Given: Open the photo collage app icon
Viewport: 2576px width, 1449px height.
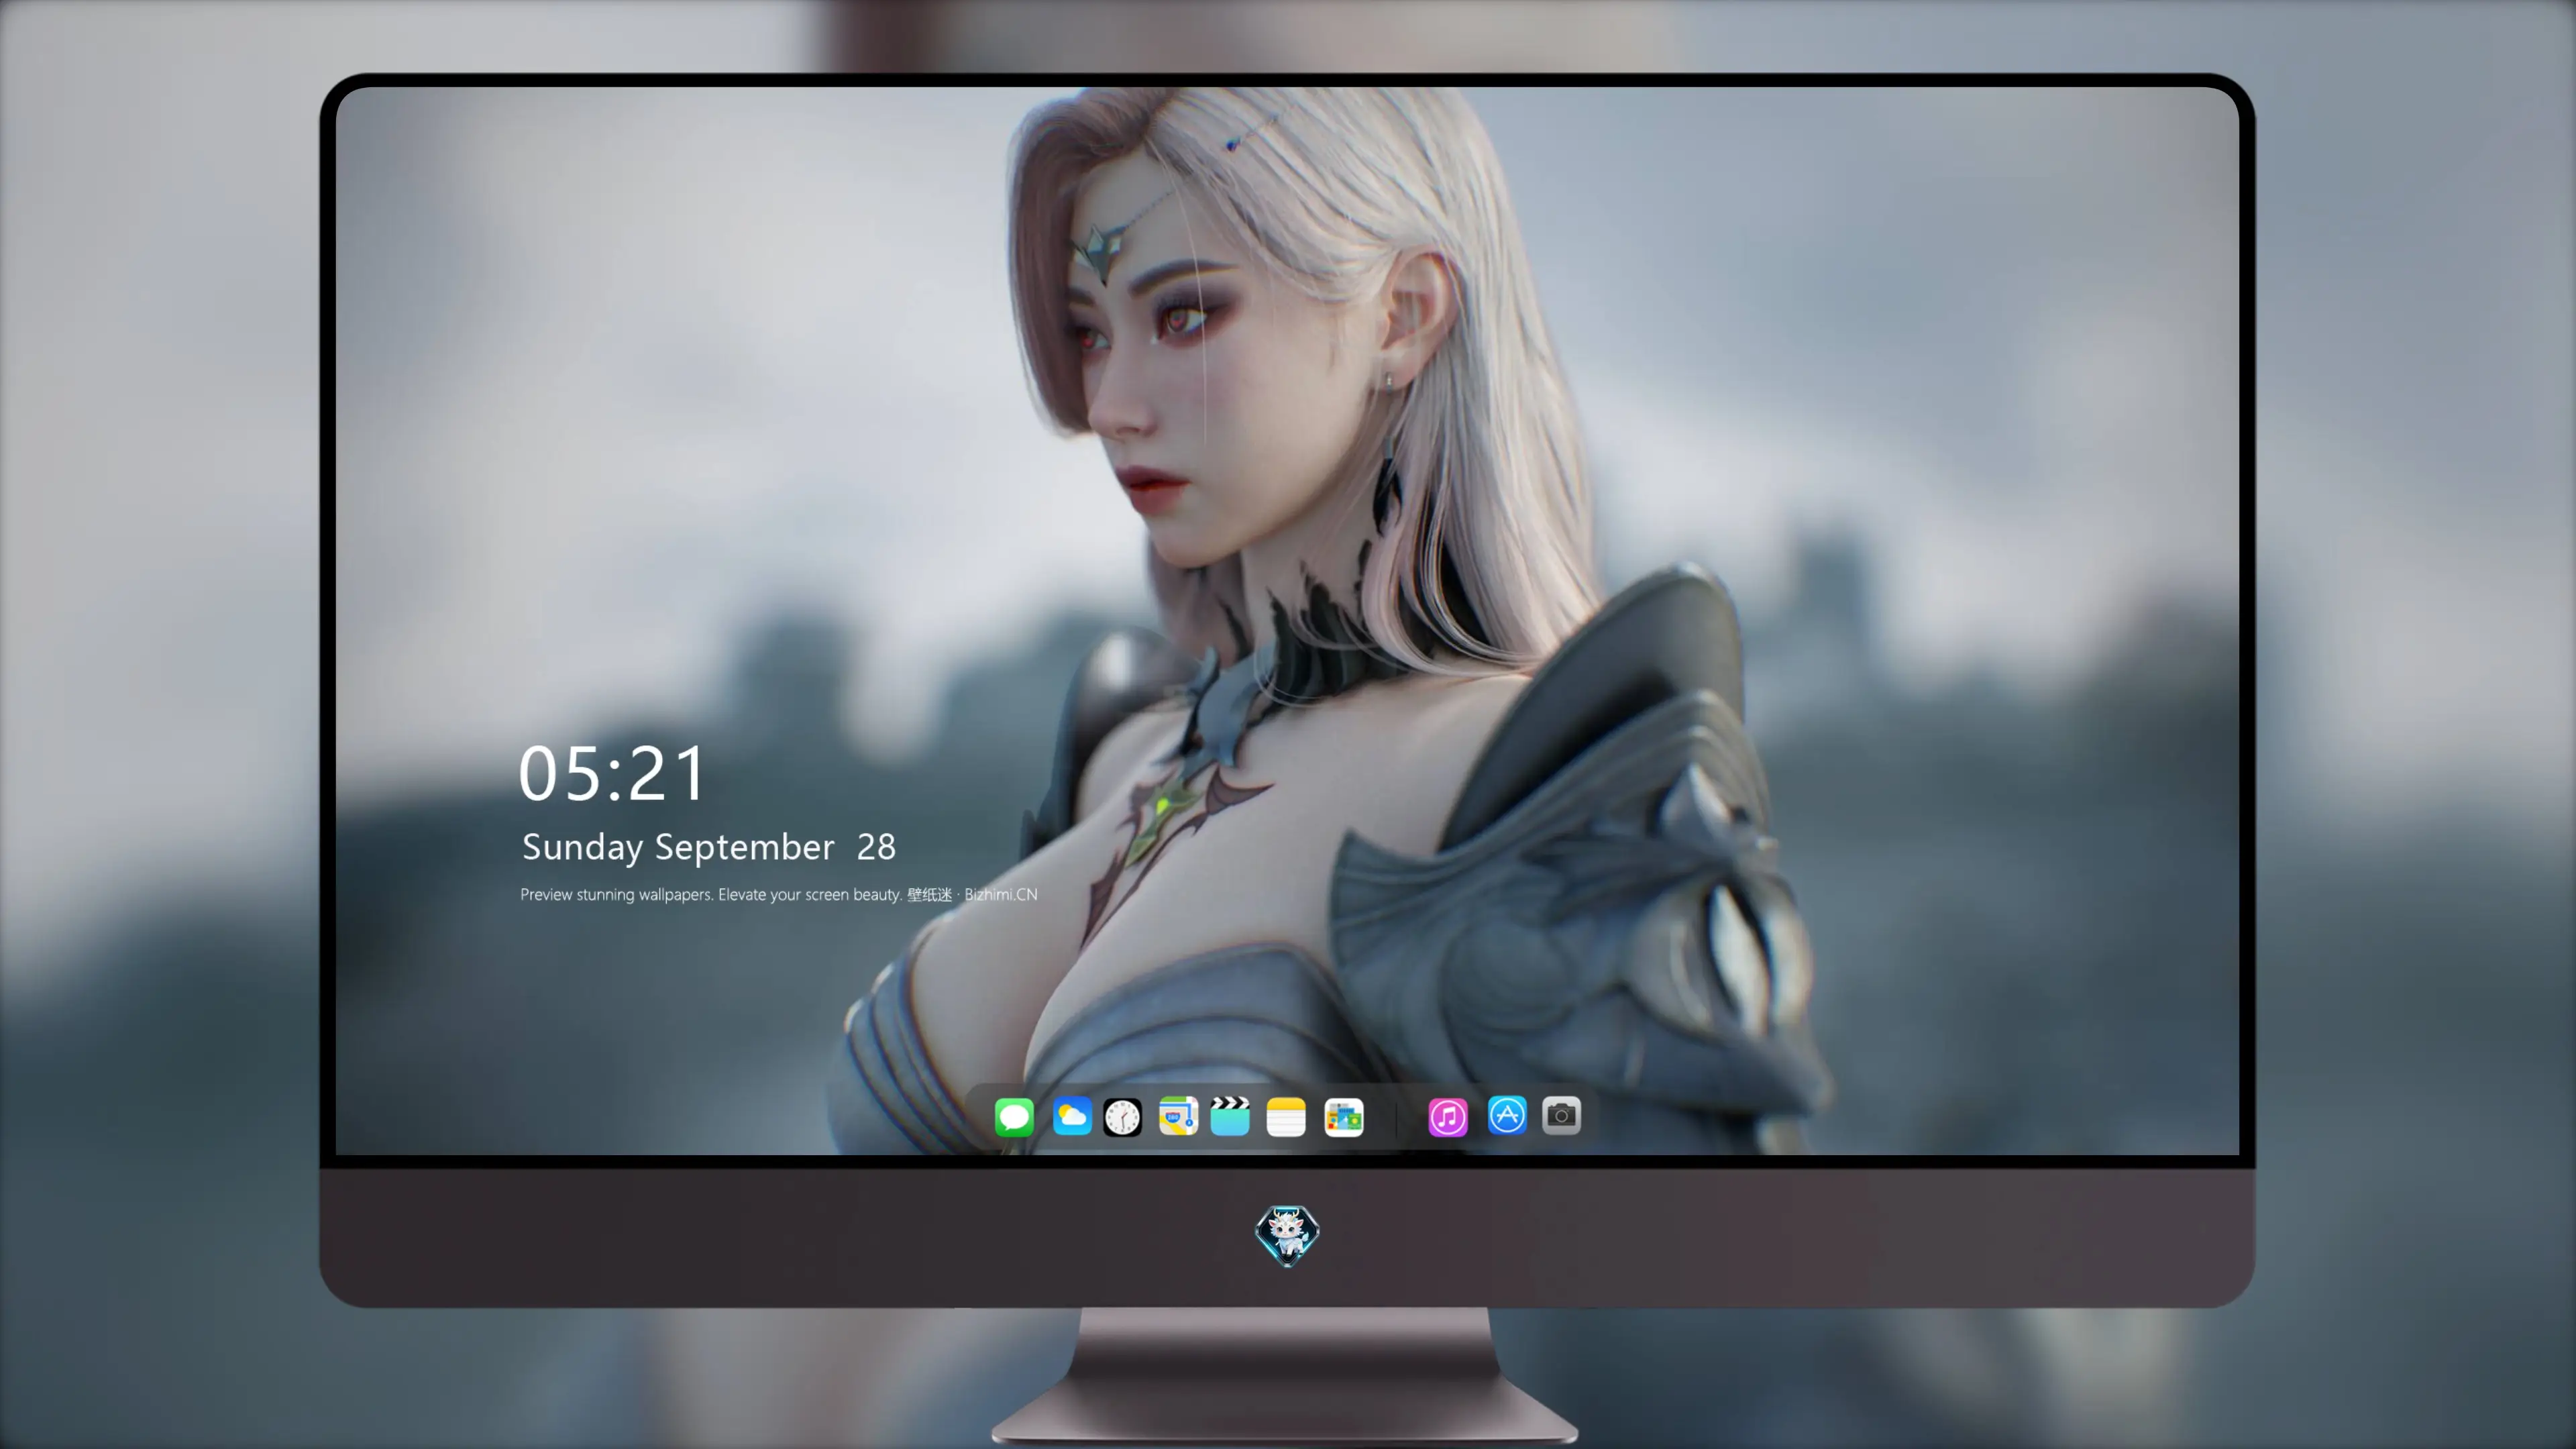Looking at the screenshot, I should pyautogui.click(x=1344, y=1117).
